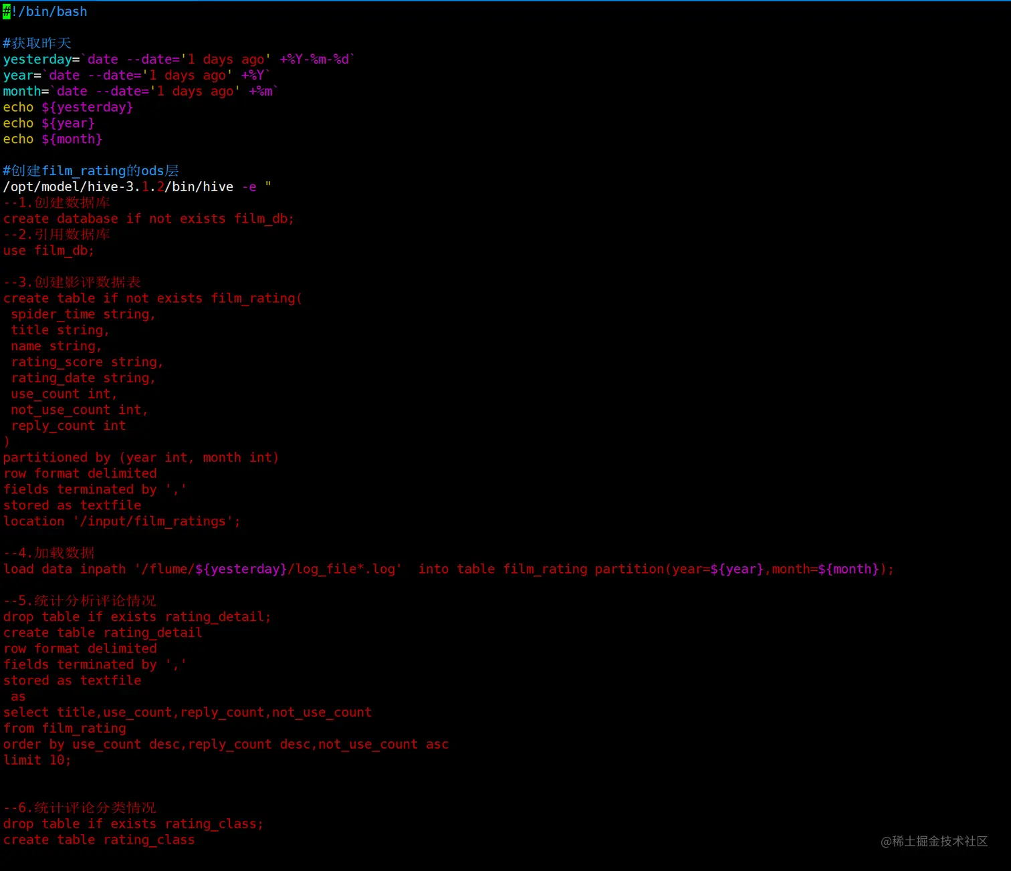Click the 'use_count int,' column line
Viewport: 1011px width, 871px height.
tap(64, 394)
